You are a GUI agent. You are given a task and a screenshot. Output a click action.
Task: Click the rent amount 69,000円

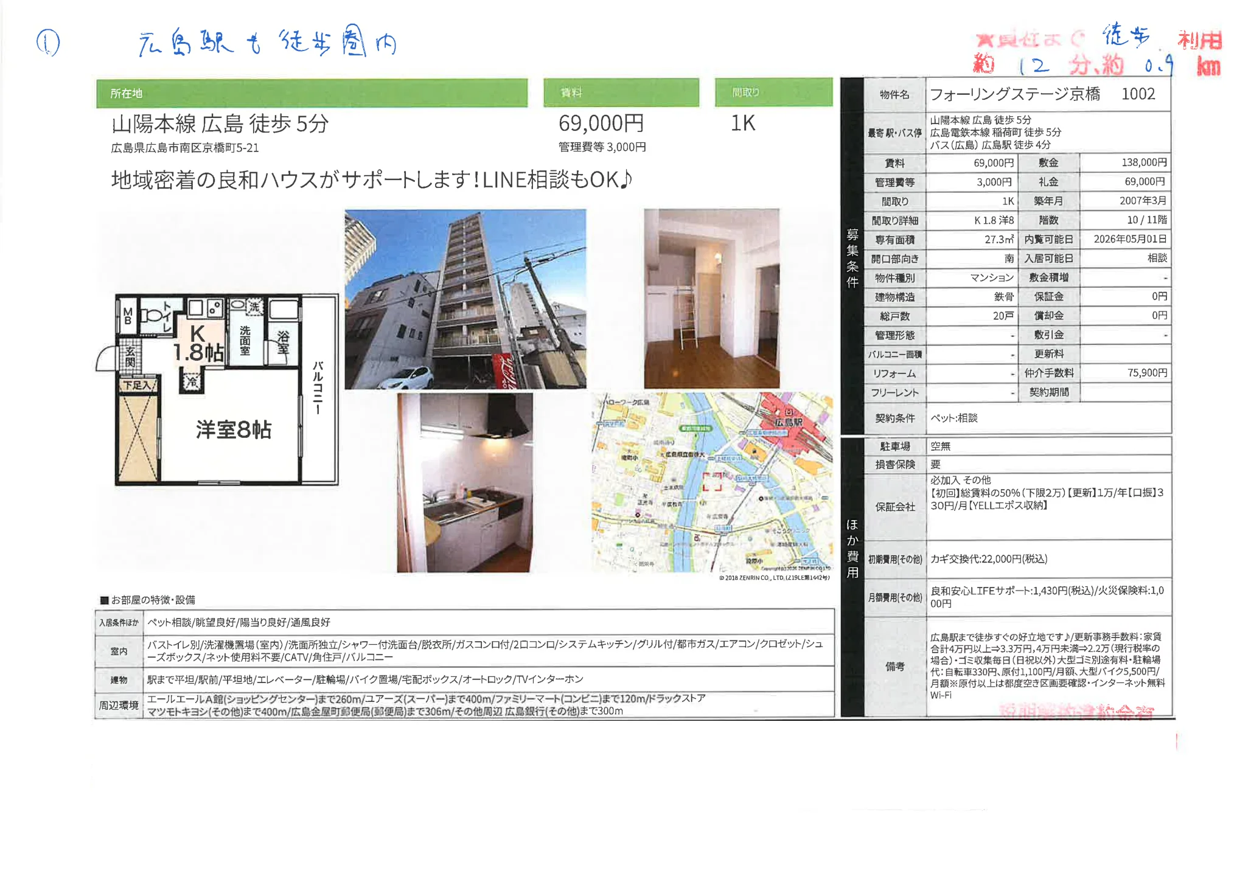600,123
